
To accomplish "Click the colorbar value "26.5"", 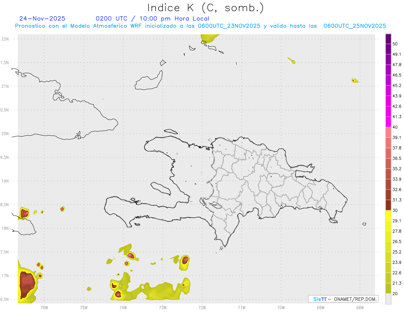I will [x=397, y=242].
